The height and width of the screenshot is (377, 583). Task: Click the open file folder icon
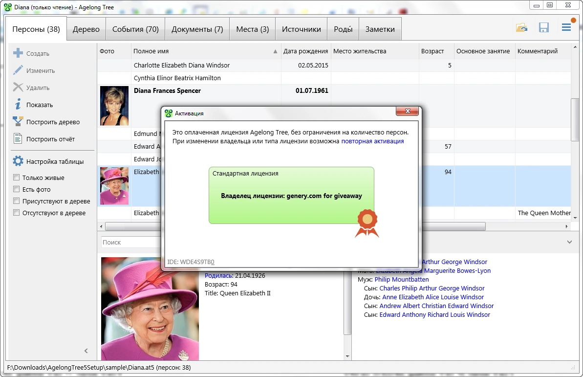pyautogui.click(x=521, y=27)
